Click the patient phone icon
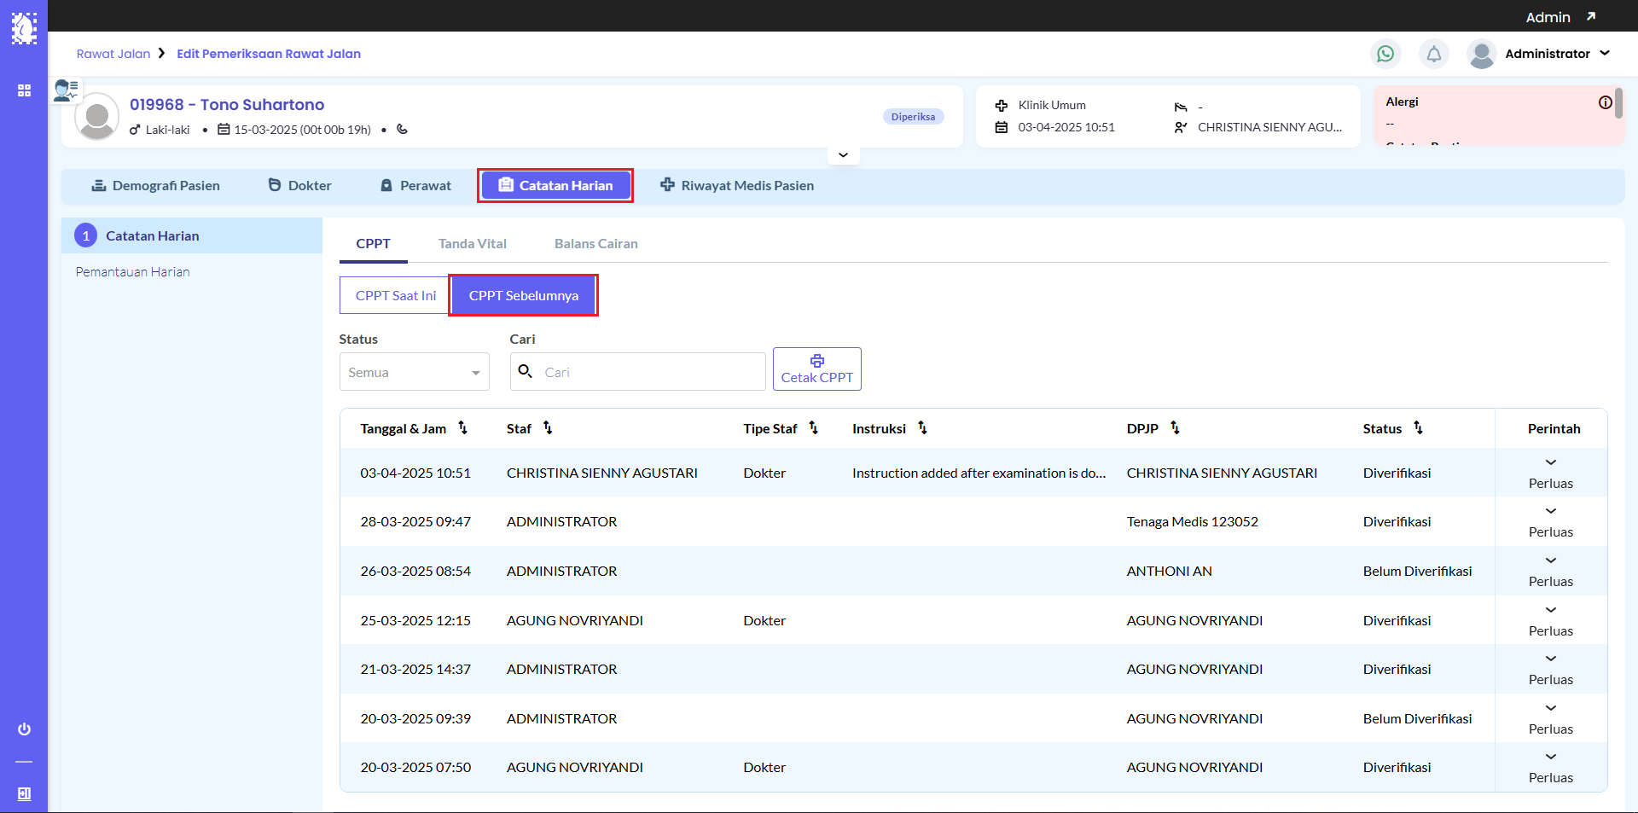Viewport: 1638px width, 813px height. (403, 130)
